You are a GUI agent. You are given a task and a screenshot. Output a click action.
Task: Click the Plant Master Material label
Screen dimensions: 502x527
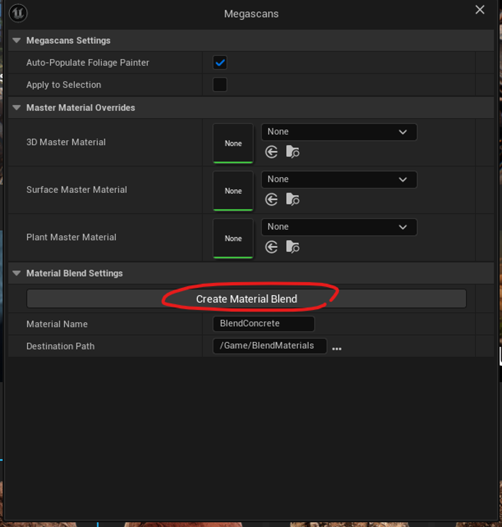coord(71,237)
